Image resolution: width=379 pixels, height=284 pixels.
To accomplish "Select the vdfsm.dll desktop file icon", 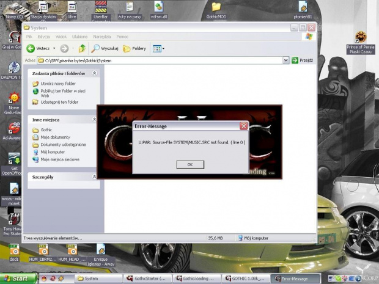I will 159,10.
